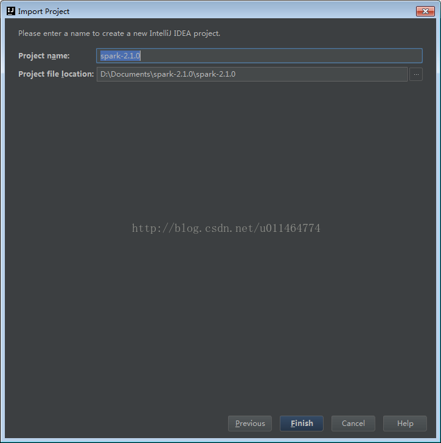The height and width of the screenshot is (443, 441).
Task: Click the "Please enter a name" instruction text
Action: pos(119,33)
